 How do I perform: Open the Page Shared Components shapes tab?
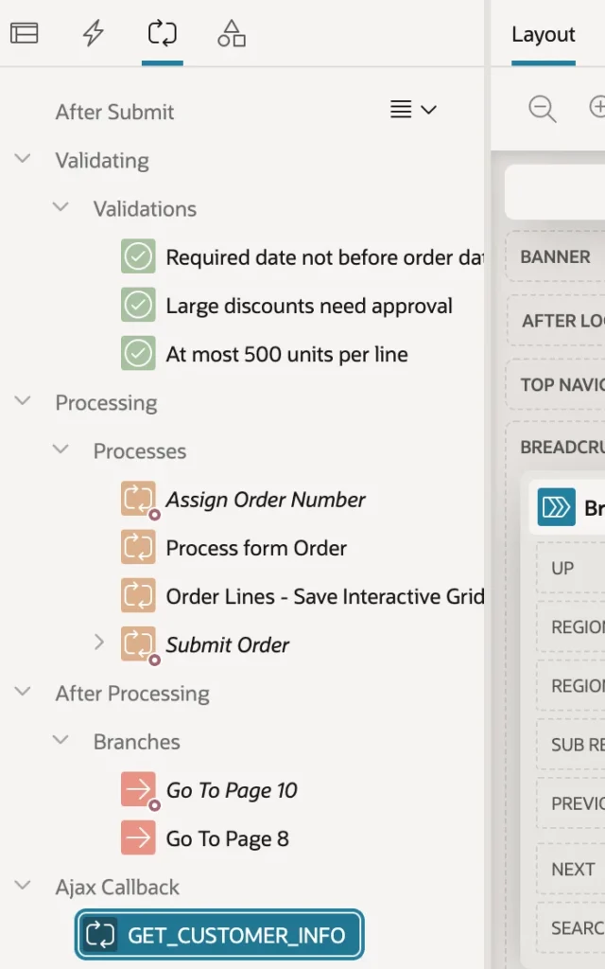click(x=232, y=33)
